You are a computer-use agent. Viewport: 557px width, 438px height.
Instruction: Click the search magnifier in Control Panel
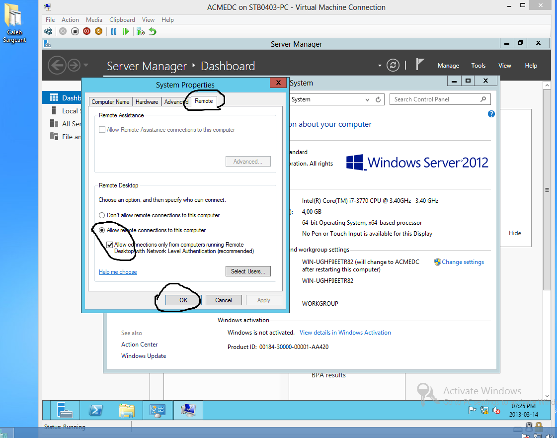pos(483,99)
